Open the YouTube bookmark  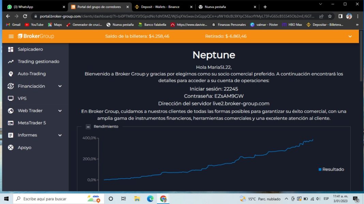(34, 25)
